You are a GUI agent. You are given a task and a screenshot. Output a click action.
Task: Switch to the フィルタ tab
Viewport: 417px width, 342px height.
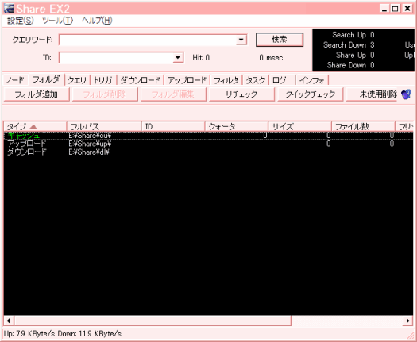click(x=226, y=80)
